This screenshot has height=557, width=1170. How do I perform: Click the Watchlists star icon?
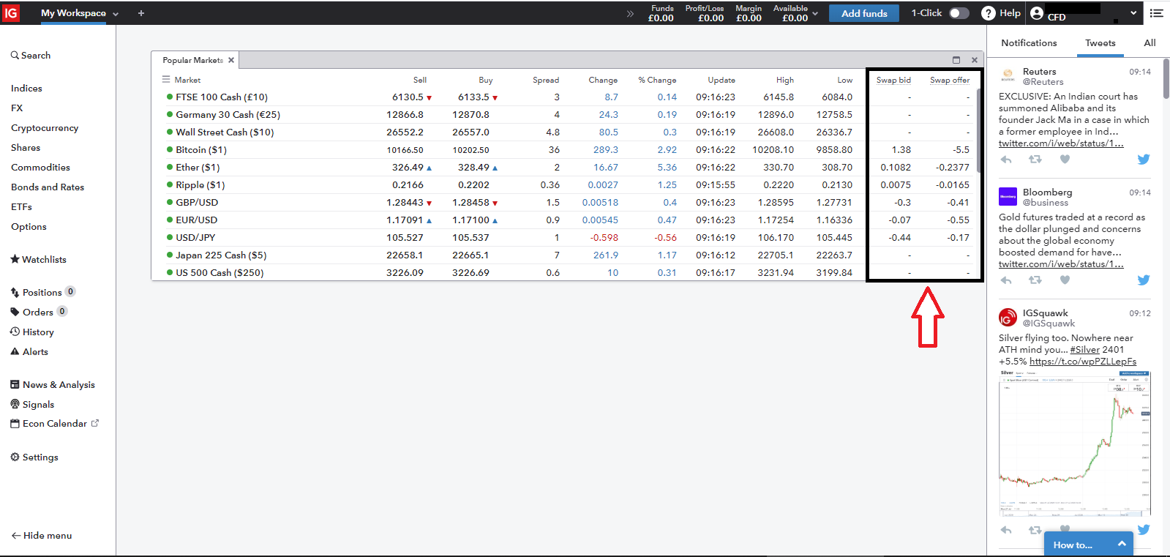tap(15, 259)
